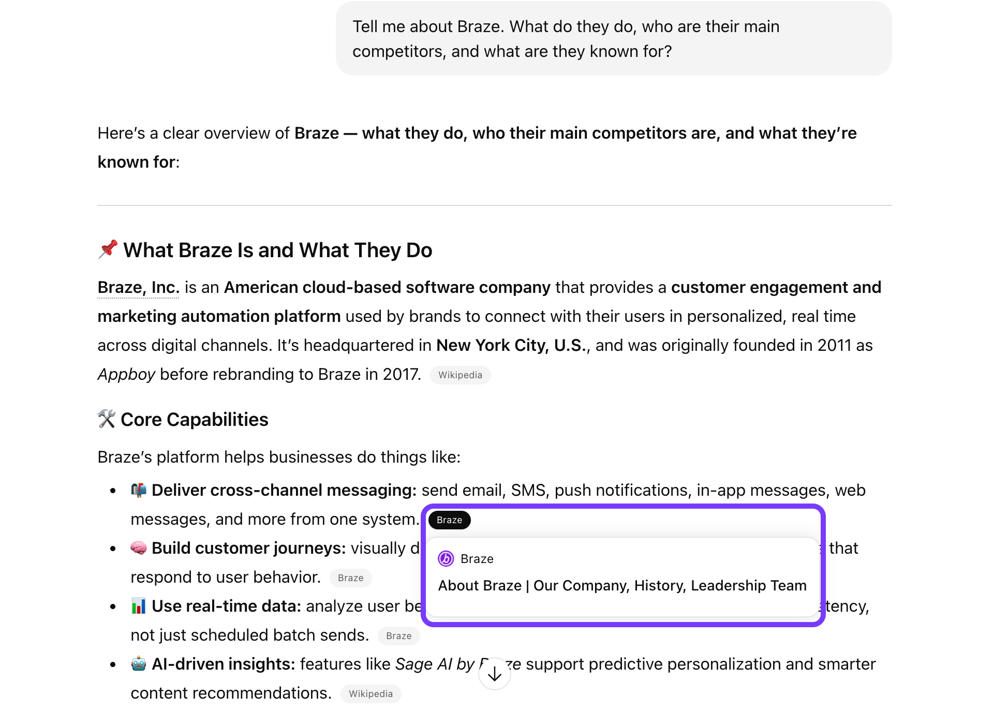Open the "About Braze | Our Company" popup link

tap(622, 586)
